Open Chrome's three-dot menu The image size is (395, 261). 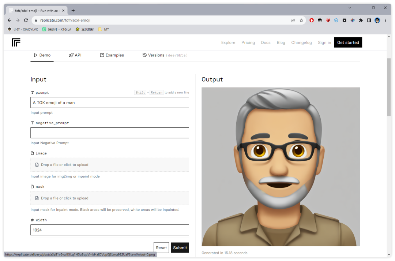[385, 20]
